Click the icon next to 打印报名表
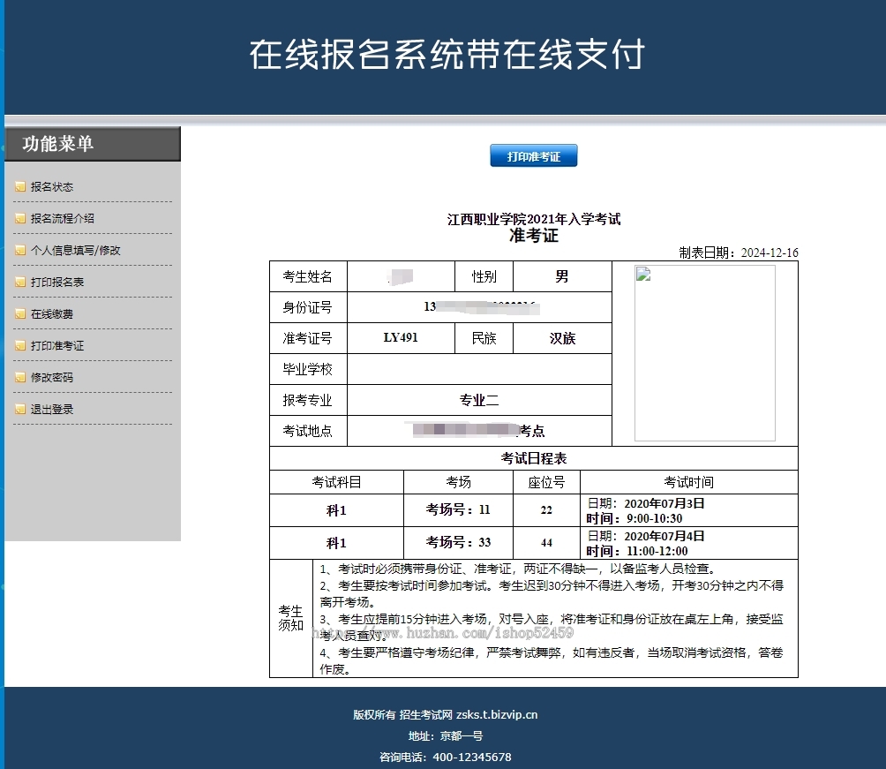Screen dimensions: 886x769 tap(20, 282)
